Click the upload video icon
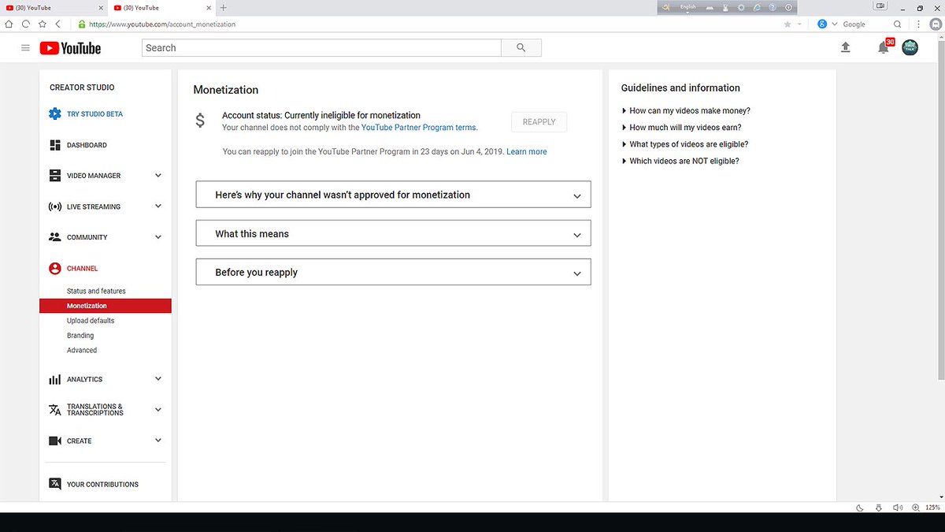Screen dimensions: 945x532 pos(846,48)
